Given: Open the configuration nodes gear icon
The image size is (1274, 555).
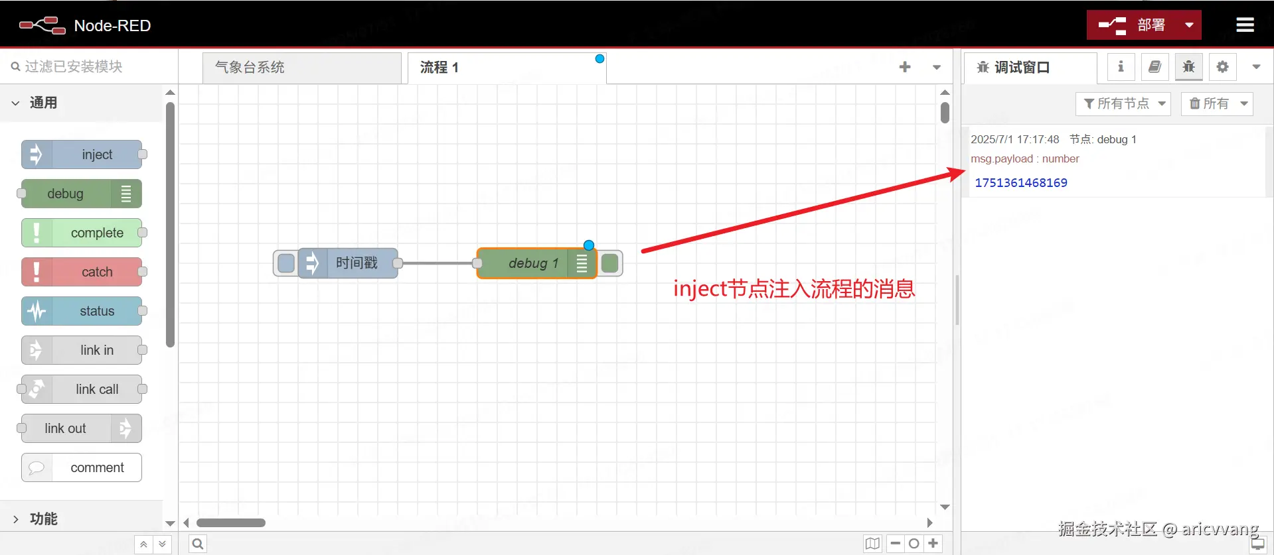Looking at the screenshot, I should pos(1222,66).
